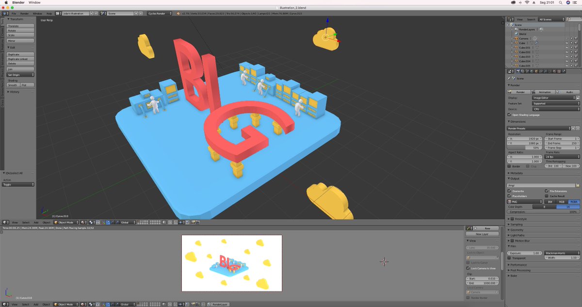Open the Action Toggle dropdown

19,184
